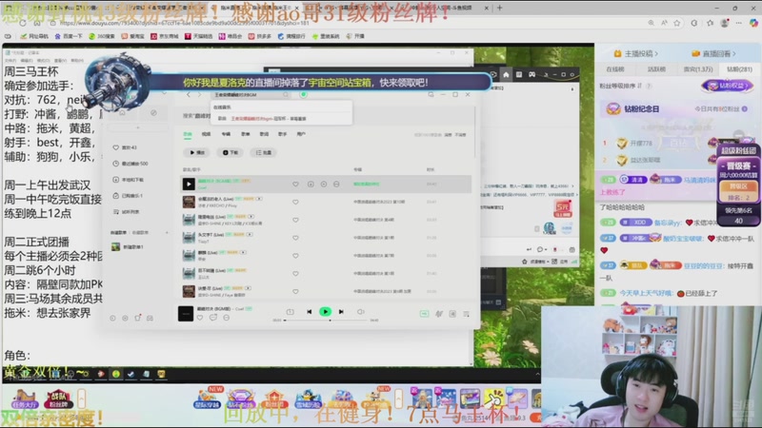Go back in the music player
Image resolution: width=762 pixels, height=428 pixels.
tap(189, 94)
